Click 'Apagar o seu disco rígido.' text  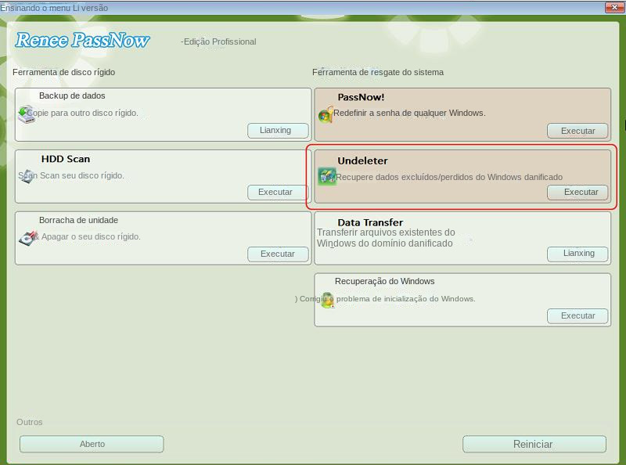[x=91, y=236]
